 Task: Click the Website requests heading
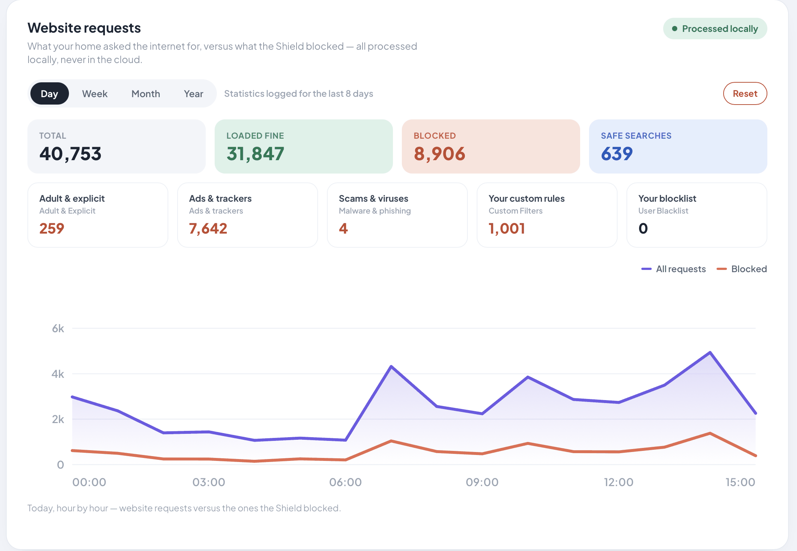pos(84,28)
